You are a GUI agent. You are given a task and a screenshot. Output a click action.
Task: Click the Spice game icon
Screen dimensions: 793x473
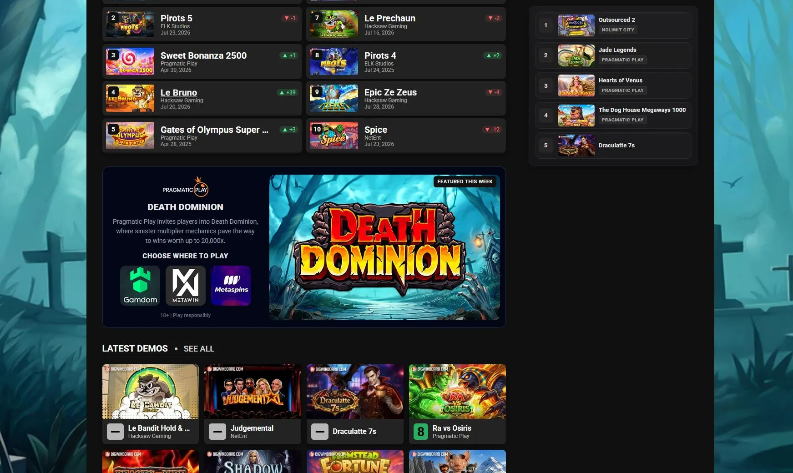click(x=334, y=136)
